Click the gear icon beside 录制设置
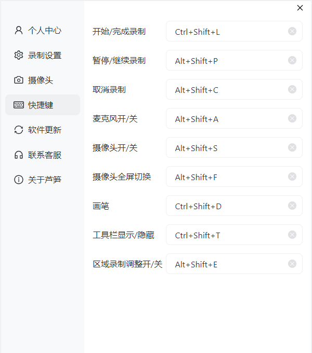Viewport: 312px width, 353px height. (x=19, y=55)
